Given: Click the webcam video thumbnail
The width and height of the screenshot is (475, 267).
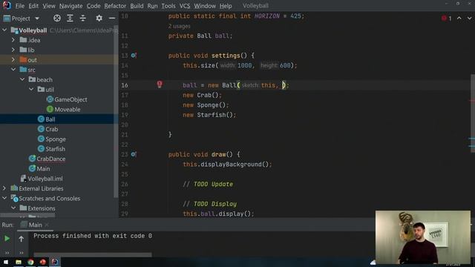Looking at the screenshot, I should pyautogui.click(x=423, y=237).
